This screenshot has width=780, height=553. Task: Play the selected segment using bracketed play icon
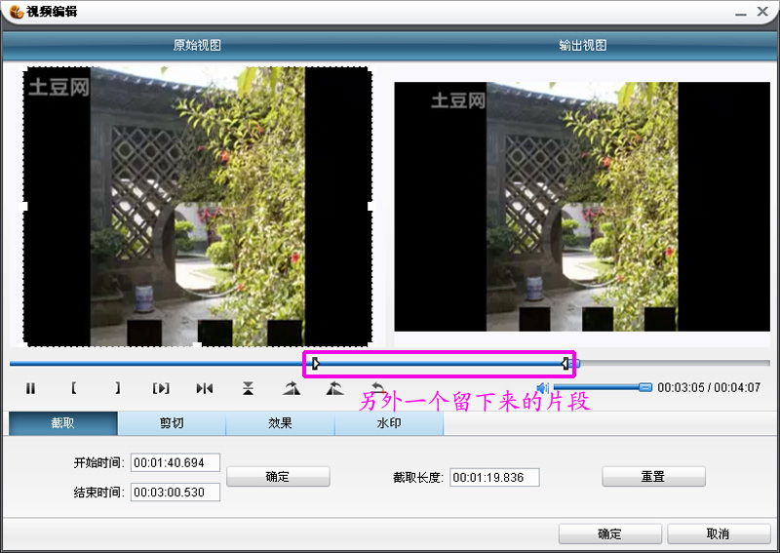click(x=161, y=388)
